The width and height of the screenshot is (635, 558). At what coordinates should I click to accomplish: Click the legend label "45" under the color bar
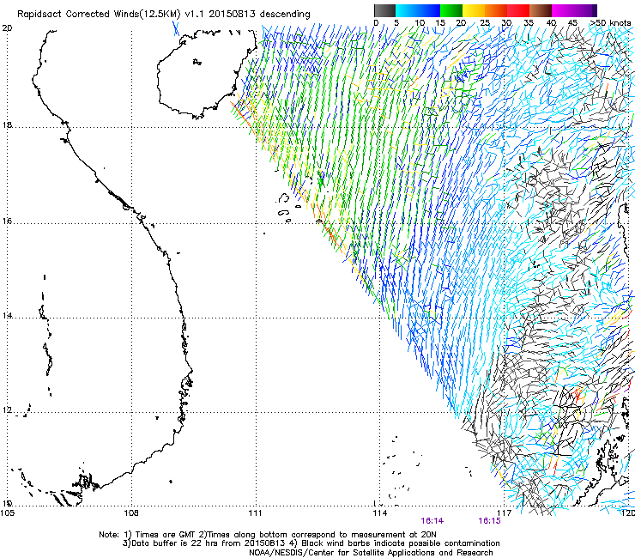572,22
